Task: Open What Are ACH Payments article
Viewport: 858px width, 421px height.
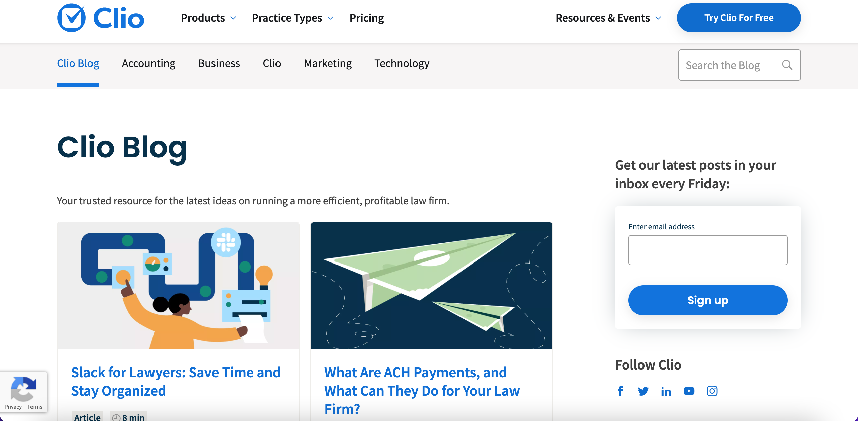Action: pos(422,391)
